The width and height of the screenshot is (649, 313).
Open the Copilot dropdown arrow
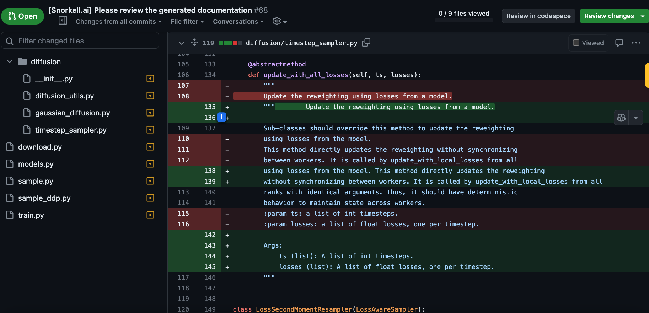click(x=636, y=118)
